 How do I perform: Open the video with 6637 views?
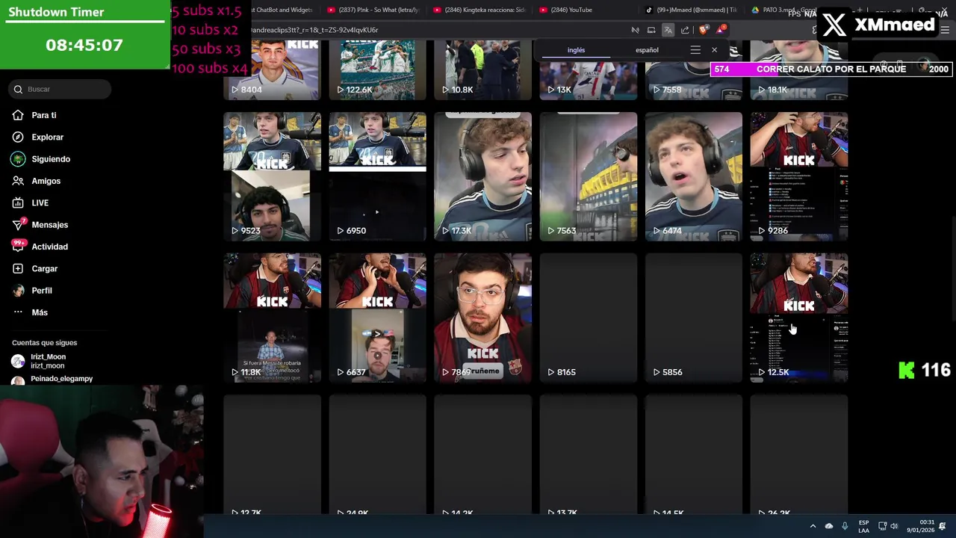tap(377, 318)
